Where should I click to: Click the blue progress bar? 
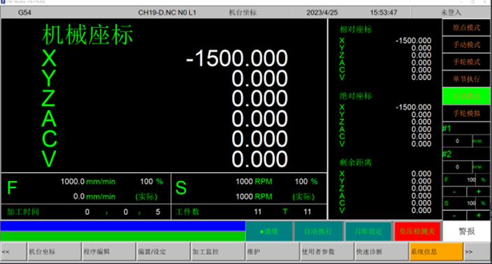123,226
